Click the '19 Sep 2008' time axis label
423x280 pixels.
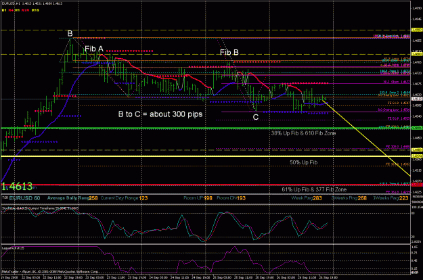click(8, 277)
